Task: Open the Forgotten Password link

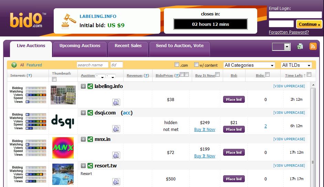Action: [289, 32]
